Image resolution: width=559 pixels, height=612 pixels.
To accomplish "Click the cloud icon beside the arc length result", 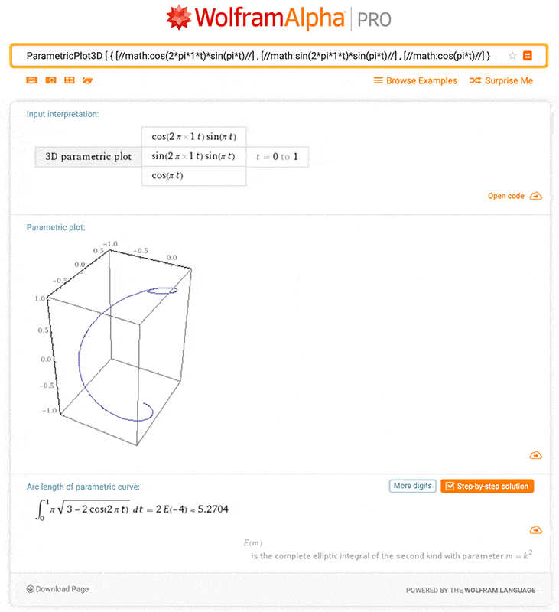I will point(536,530).
